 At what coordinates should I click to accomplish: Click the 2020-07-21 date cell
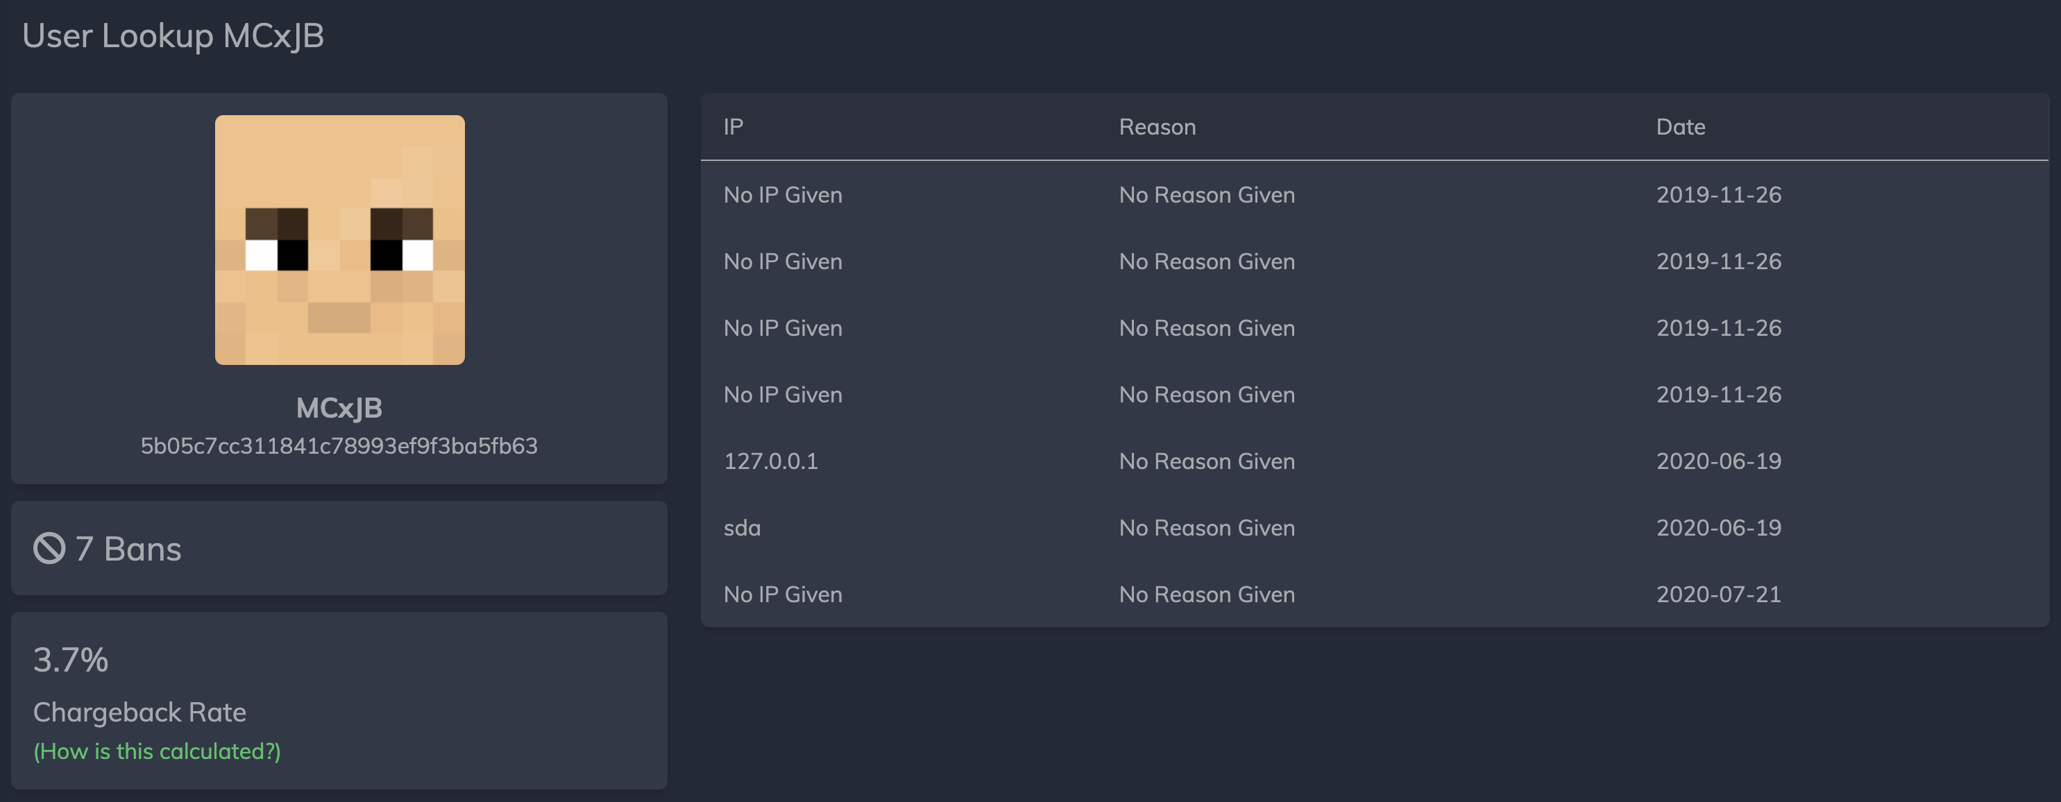[x=1717, y=594]
